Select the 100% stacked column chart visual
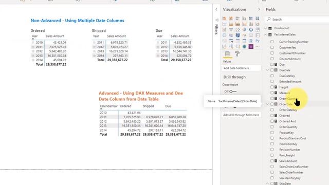329x185 pixels. tap(258, 18)
